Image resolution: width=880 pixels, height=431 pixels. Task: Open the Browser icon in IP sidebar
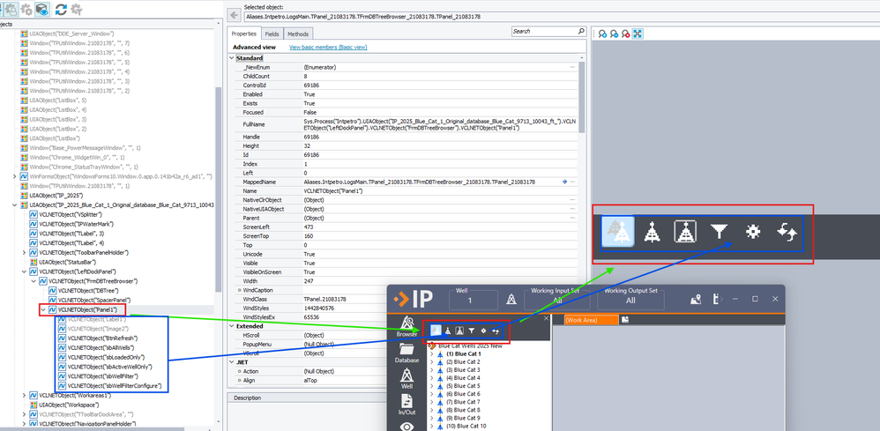coord(406,327)
